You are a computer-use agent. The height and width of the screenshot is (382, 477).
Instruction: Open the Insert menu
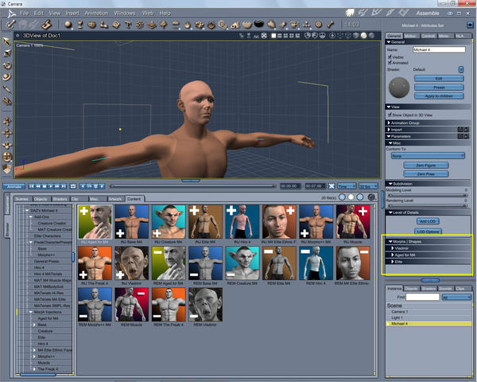click(72, 13)
